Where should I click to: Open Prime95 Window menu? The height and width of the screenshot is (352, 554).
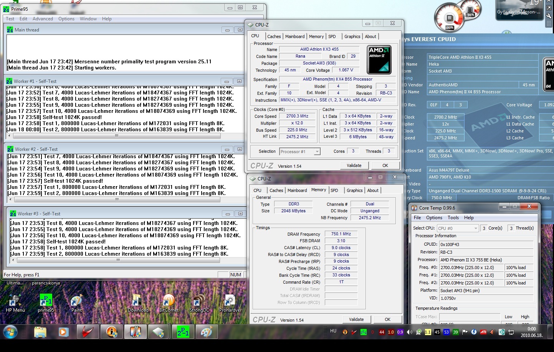(88, 19)
